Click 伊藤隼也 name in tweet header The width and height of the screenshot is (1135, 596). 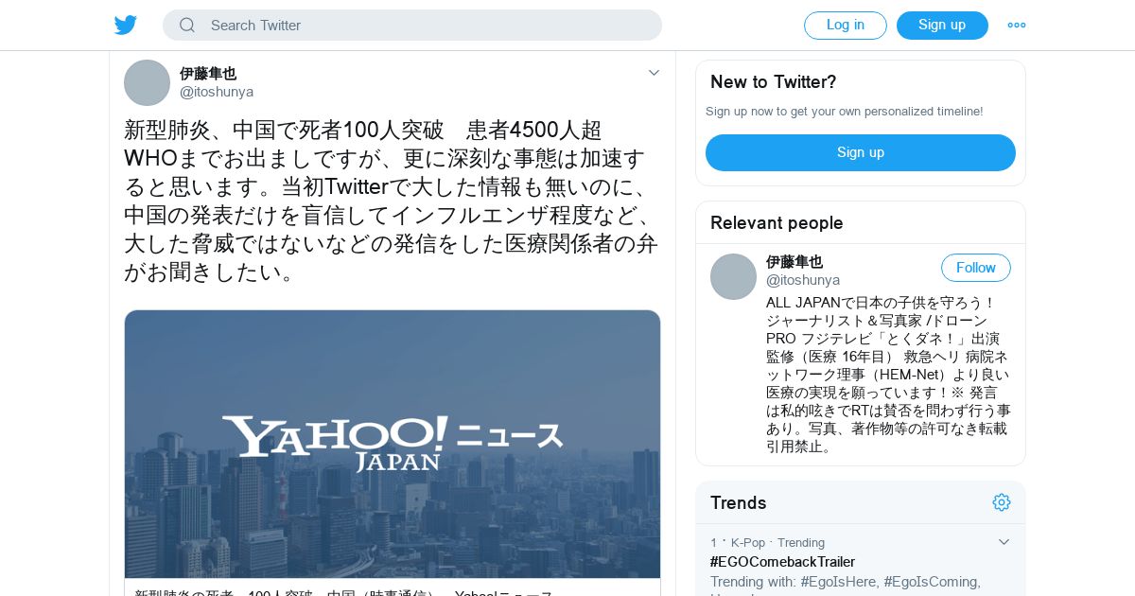(x=208, y=73)
